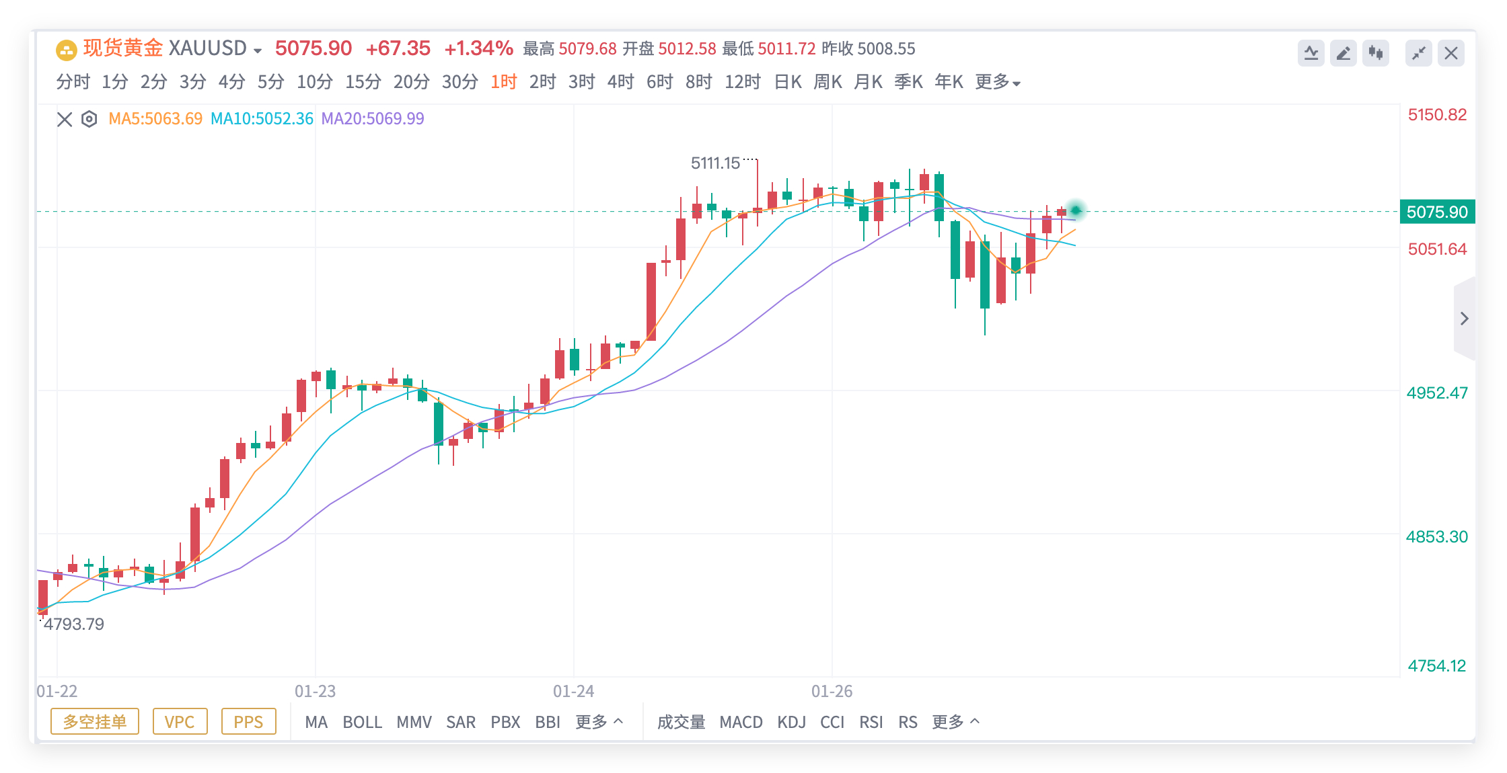Viewport: 1507px width, 773px height.
Task: Select the 15分 timeframe tab
Action: point(363,82)
